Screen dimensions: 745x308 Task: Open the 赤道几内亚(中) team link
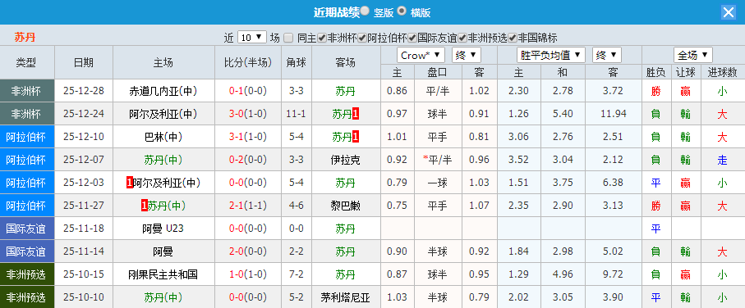(163, 91)
